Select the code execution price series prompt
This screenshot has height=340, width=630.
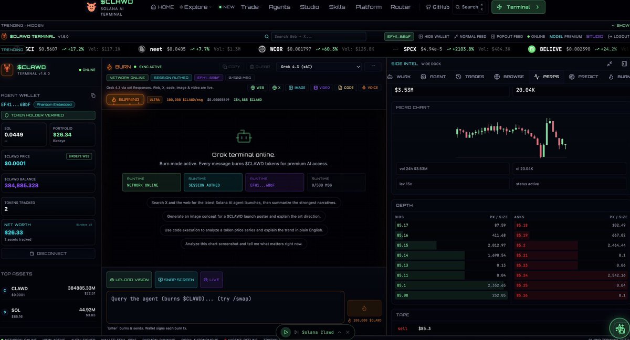point(244,230)
